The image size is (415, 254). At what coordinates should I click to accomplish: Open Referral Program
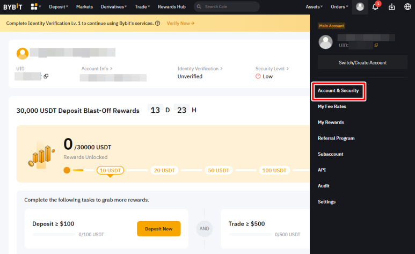pyautogui.click(x=336, y=138)
